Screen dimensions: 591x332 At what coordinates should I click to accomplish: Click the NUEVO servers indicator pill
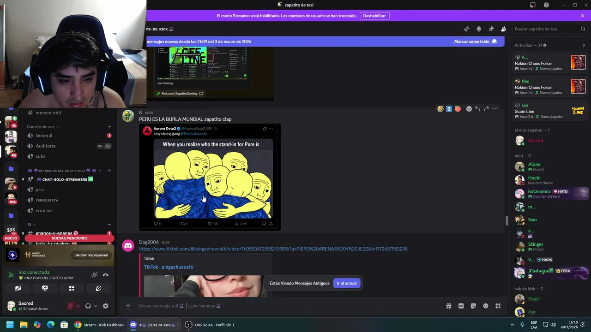pos(11,238)
